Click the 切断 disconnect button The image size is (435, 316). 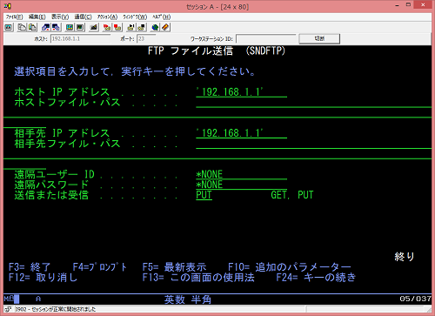pos(319,38)
